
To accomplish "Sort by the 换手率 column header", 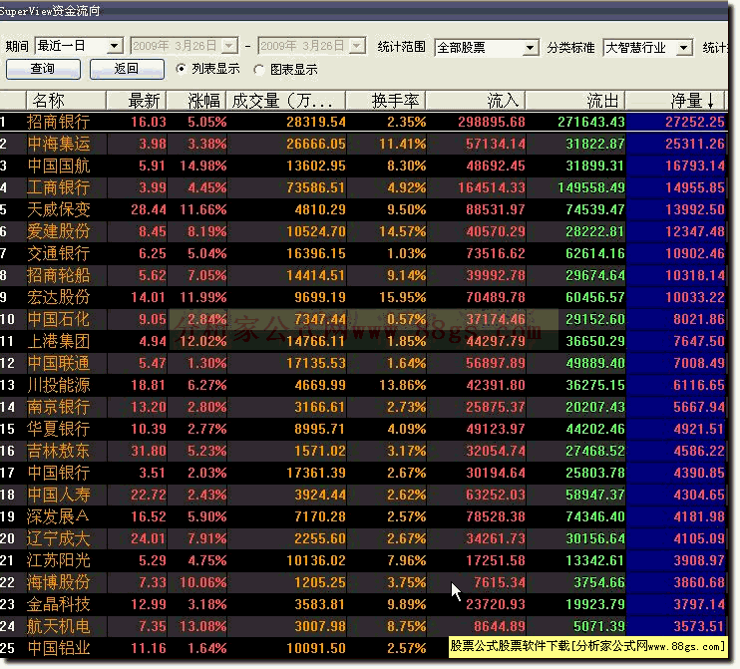I will (x=387, y=101).
